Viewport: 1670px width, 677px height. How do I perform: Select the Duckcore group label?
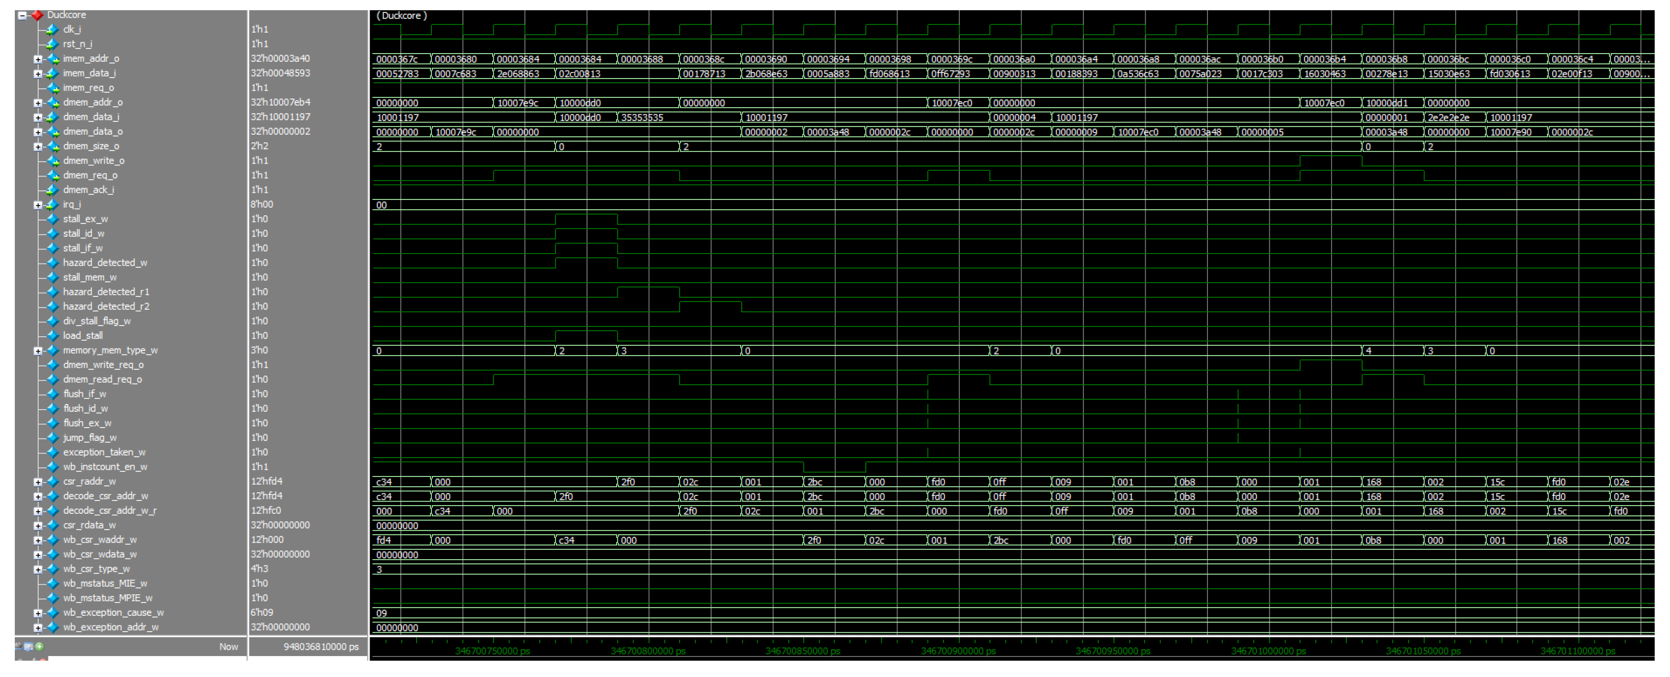pos(66,15)
